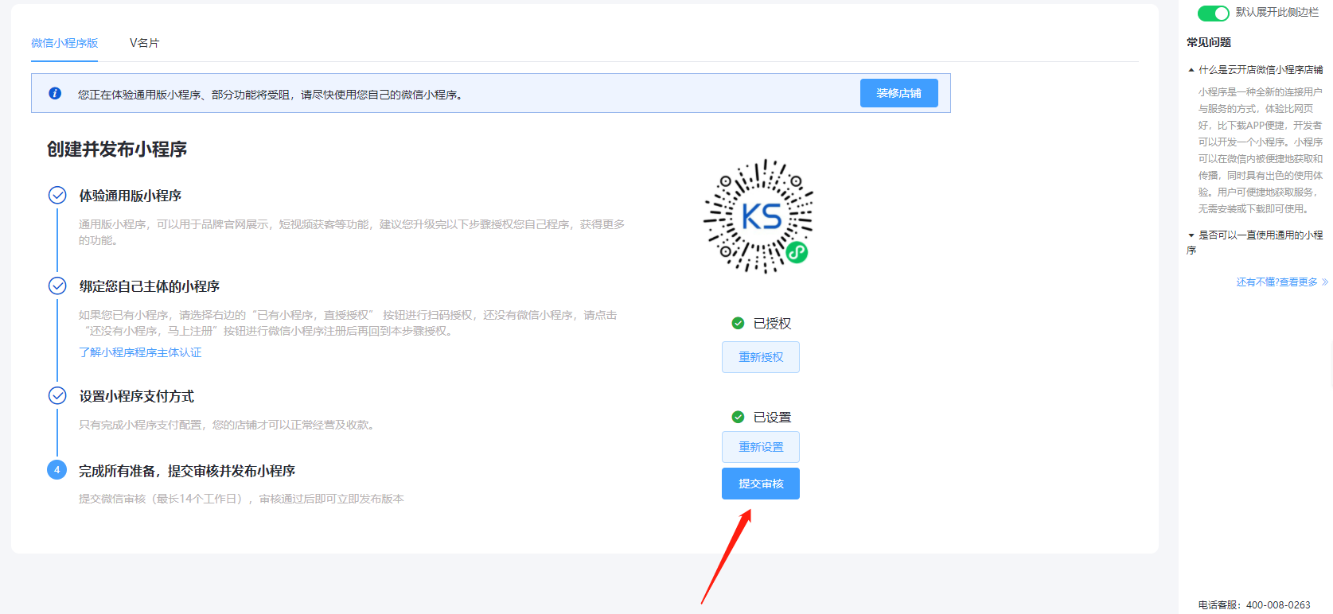The width and height of the screenshot is (1333, 614).
Task: Click the 常见问题 sidebar heading
Action: point(1208,42)
